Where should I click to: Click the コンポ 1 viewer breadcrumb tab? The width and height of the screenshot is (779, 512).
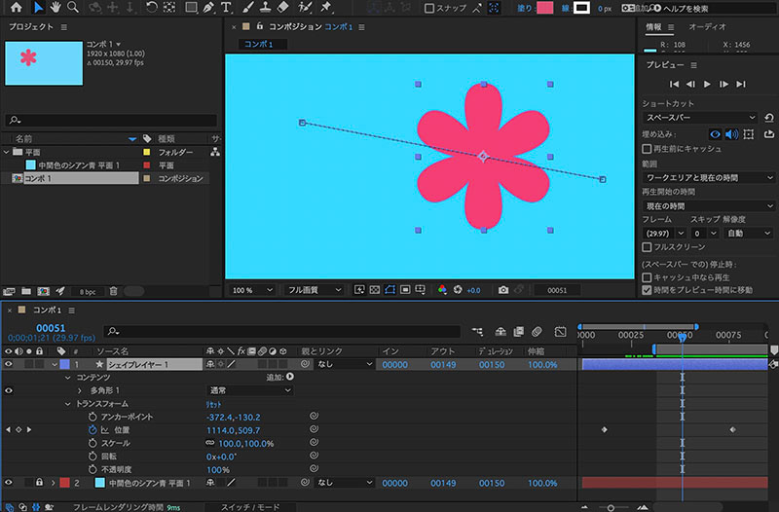(259, 44)
